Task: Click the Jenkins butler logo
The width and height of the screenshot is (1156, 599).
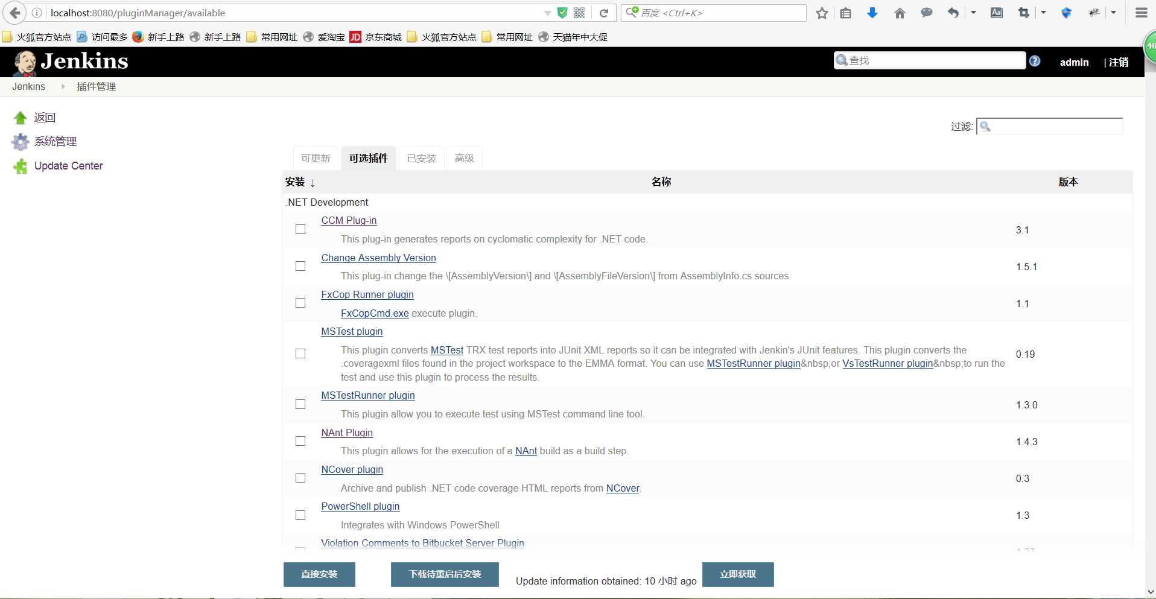Action: [x=25, y=62]
